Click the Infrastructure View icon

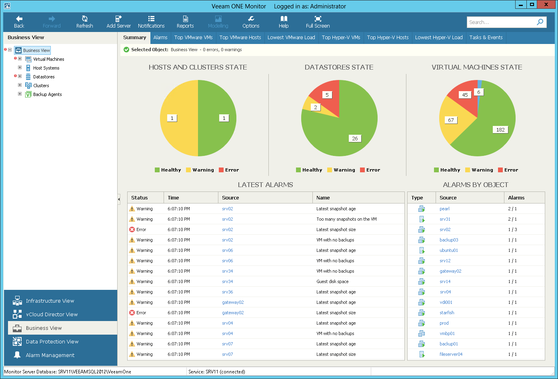[x=17, y=301]
